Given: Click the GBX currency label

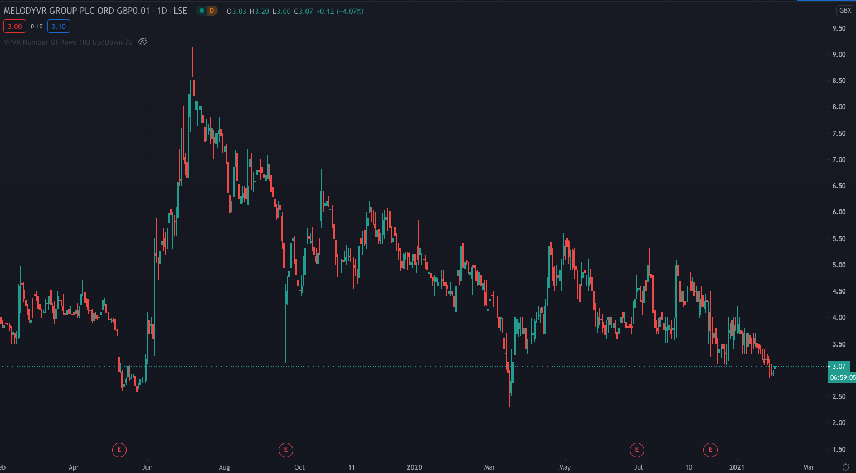Looking at the screenshot, I should click(845, 11).
